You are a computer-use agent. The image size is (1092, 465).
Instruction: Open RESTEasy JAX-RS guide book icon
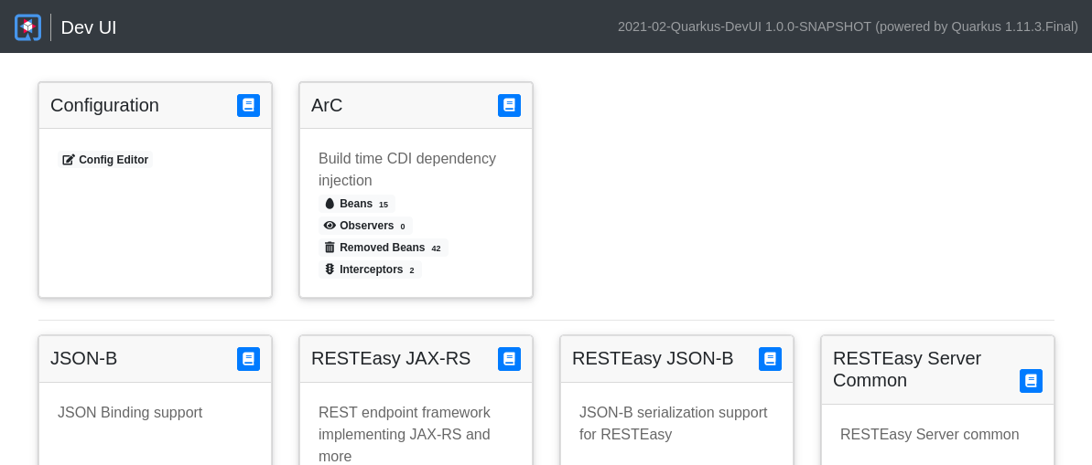(509, 359)
